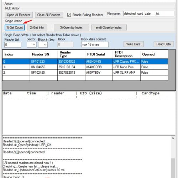
Task: Click the log panel scrollbar thumb
Action: 173,168
